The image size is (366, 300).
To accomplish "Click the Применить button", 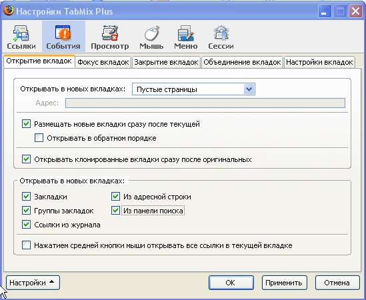I will (x=284, y=283).
